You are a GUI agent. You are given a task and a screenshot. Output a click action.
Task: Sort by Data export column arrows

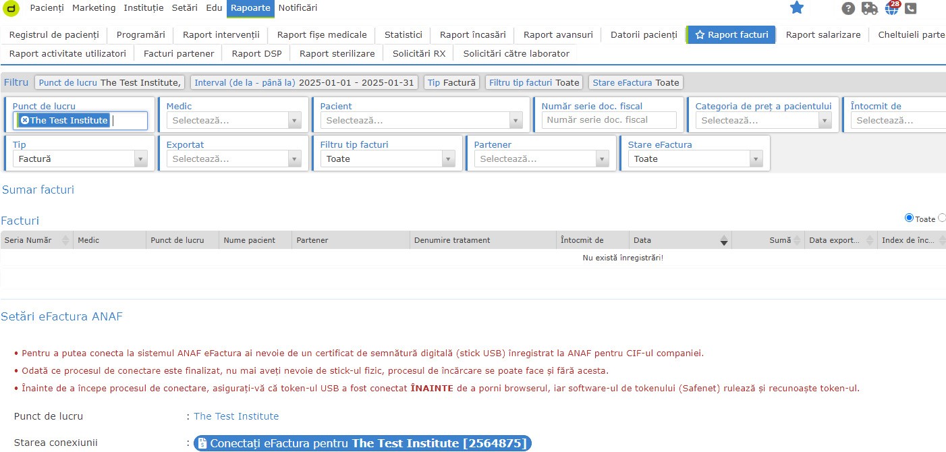(x=870, y=240)
